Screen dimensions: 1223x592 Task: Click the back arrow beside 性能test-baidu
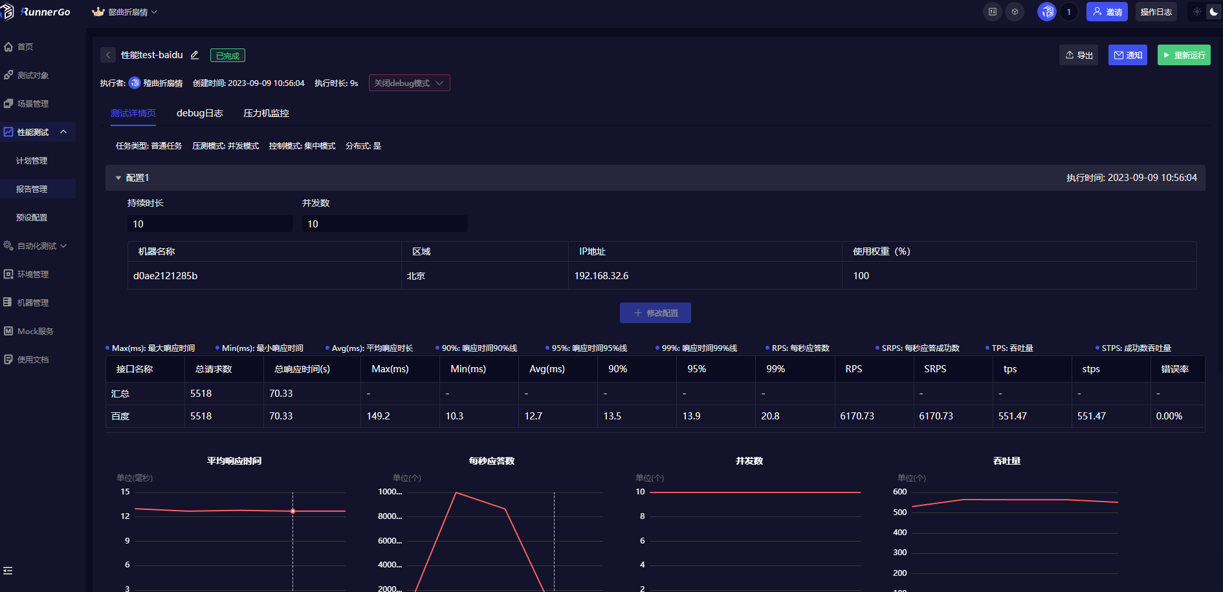[x=108, y=55]
